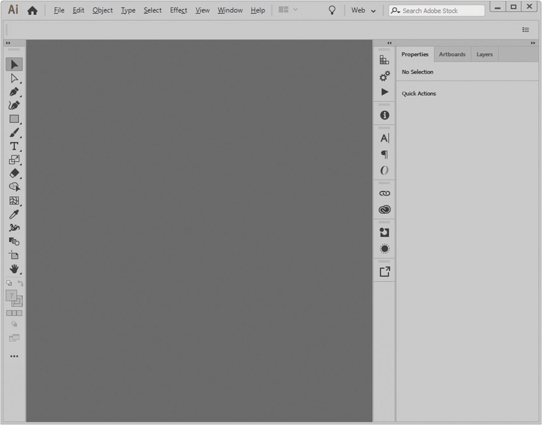Open the Effect menu

coord(178,10)
